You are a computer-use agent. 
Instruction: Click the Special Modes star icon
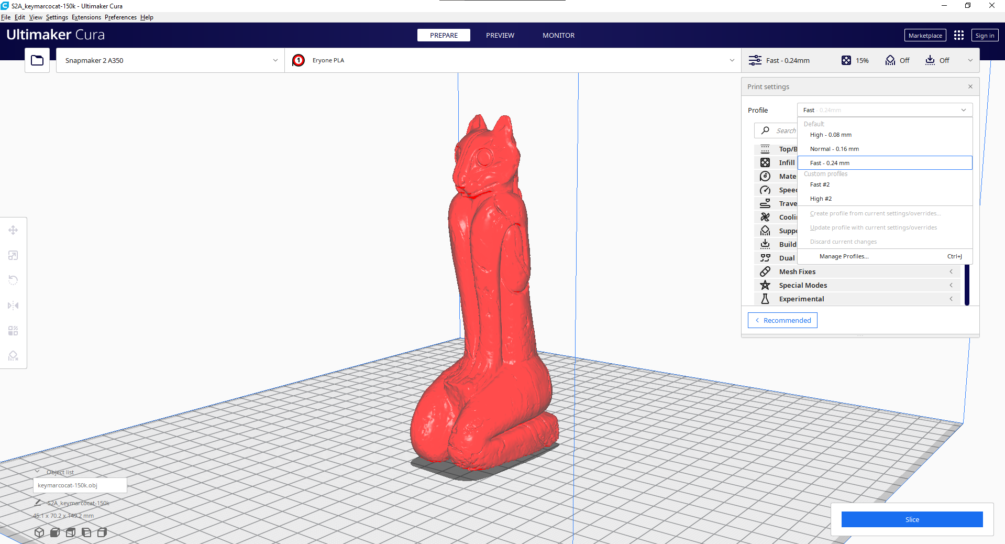(765, 285)
